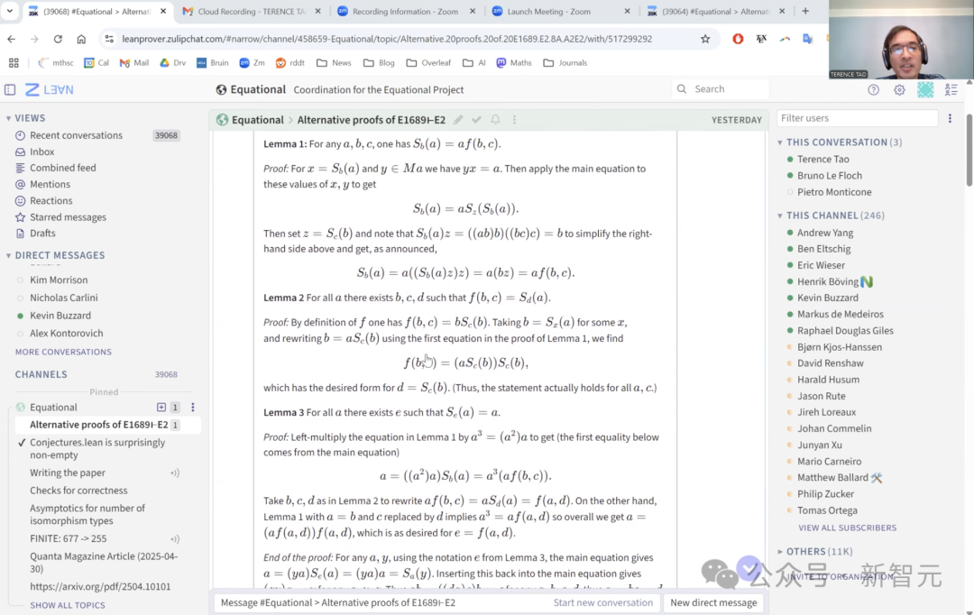Open a new browser tab
The width and height of the screenshot is (974, 615).
(805, 11)
